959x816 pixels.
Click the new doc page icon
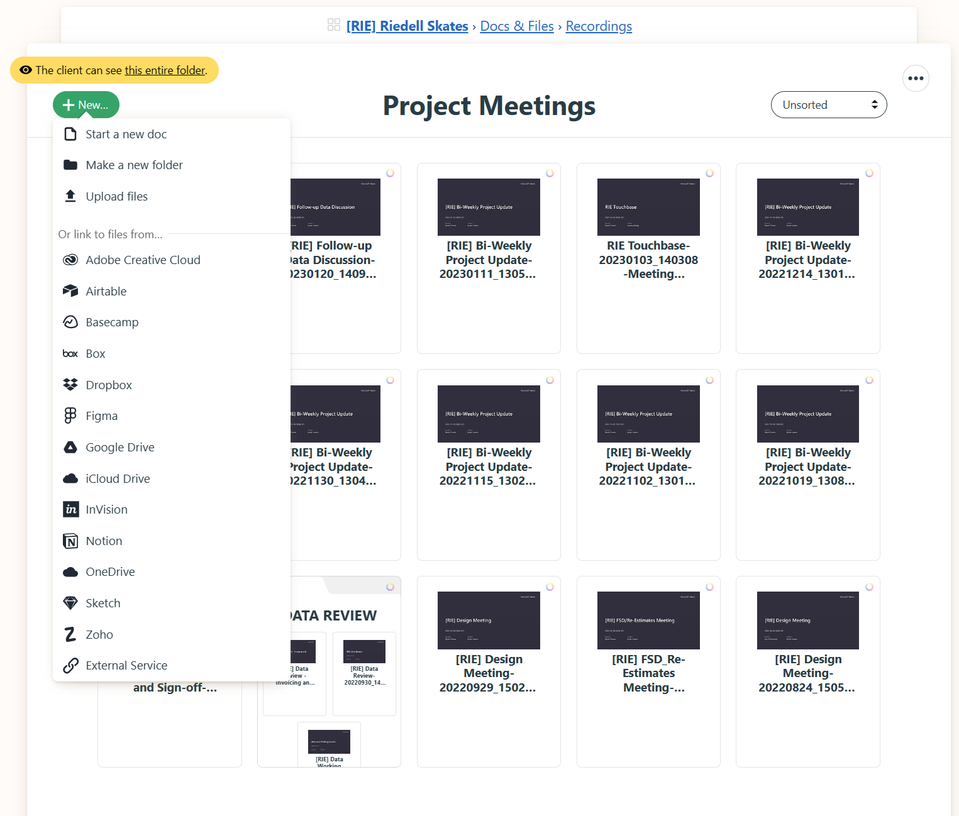[x=70, y=134]
